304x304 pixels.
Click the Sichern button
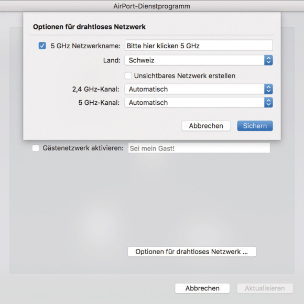pos(255,126)
